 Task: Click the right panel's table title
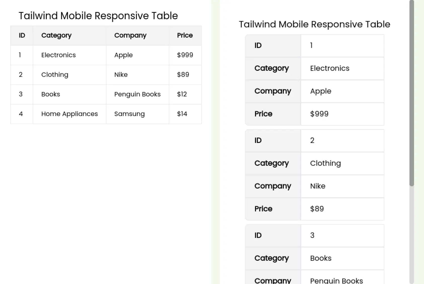(314, 24)
